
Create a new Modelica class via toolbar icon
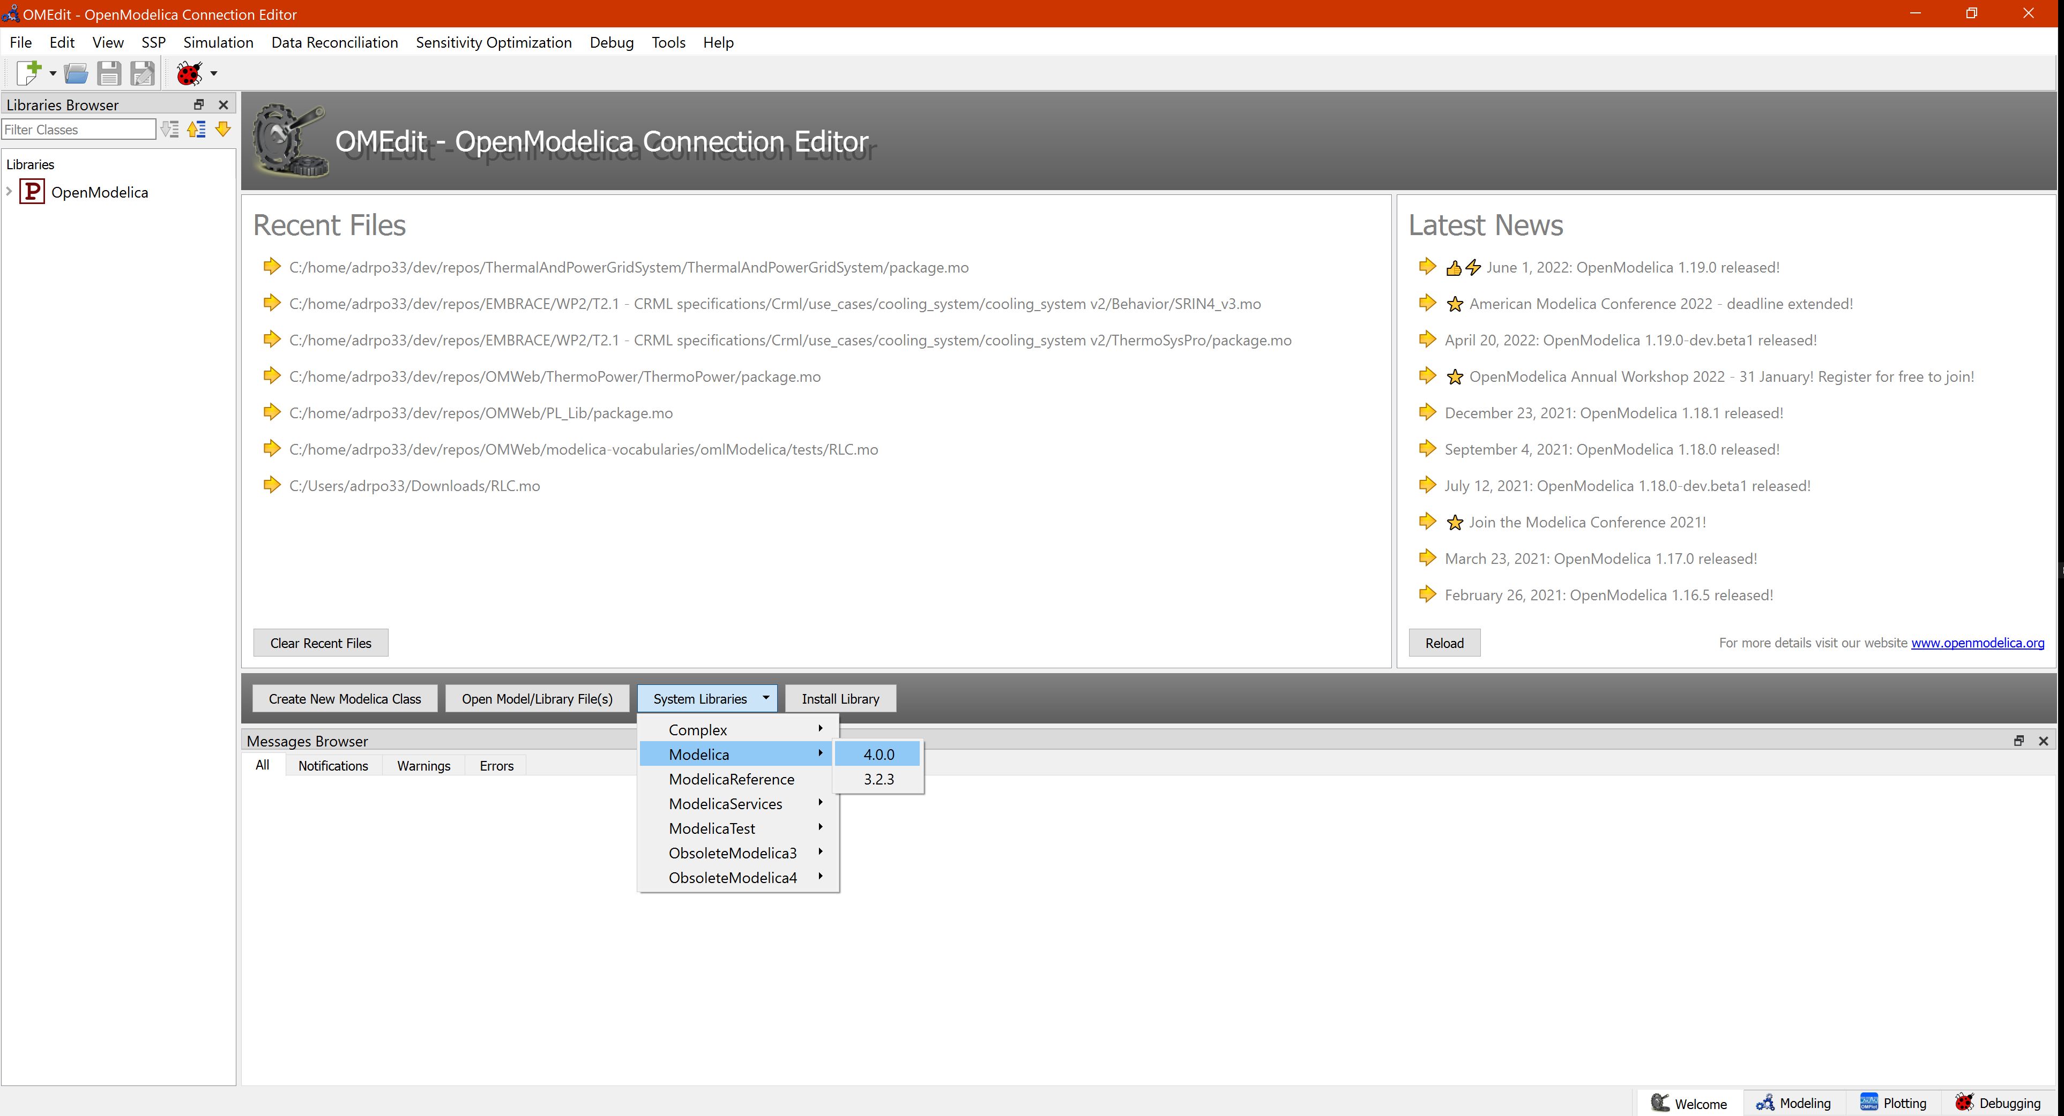pyautogui.click(x=29, y=73)
